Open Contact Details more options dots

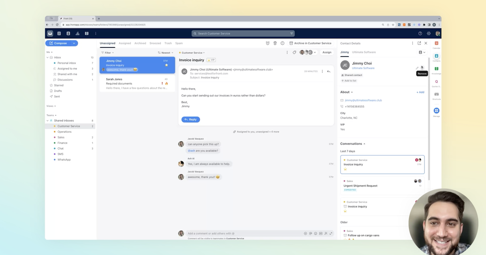pos(413,43)
